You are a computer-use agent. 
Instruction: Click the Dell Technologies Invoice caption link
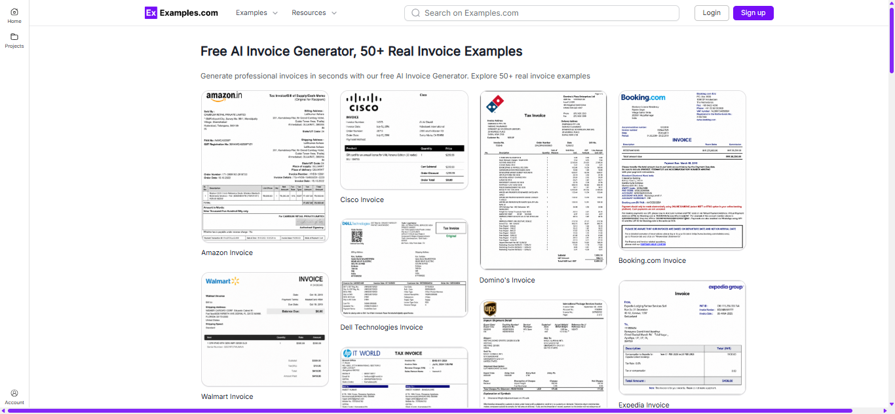pyautogui.click(x=381, y=328)
